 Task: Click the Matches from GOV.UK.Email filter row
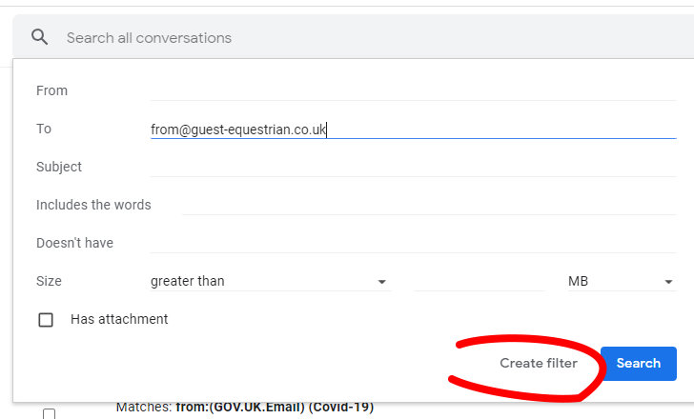coord(245,407)
